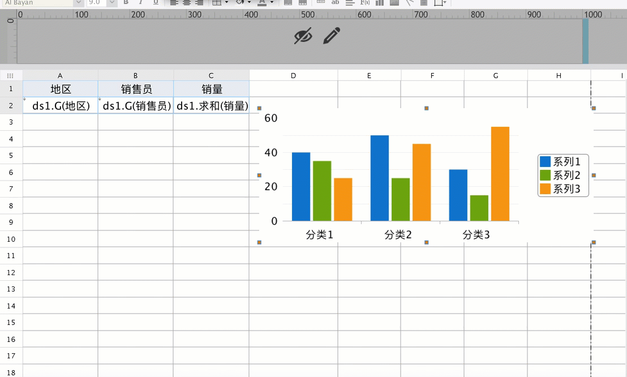Insert rich text with the ab icon
This screenshot has width=627, height=377.
click(x=335, y=2)
